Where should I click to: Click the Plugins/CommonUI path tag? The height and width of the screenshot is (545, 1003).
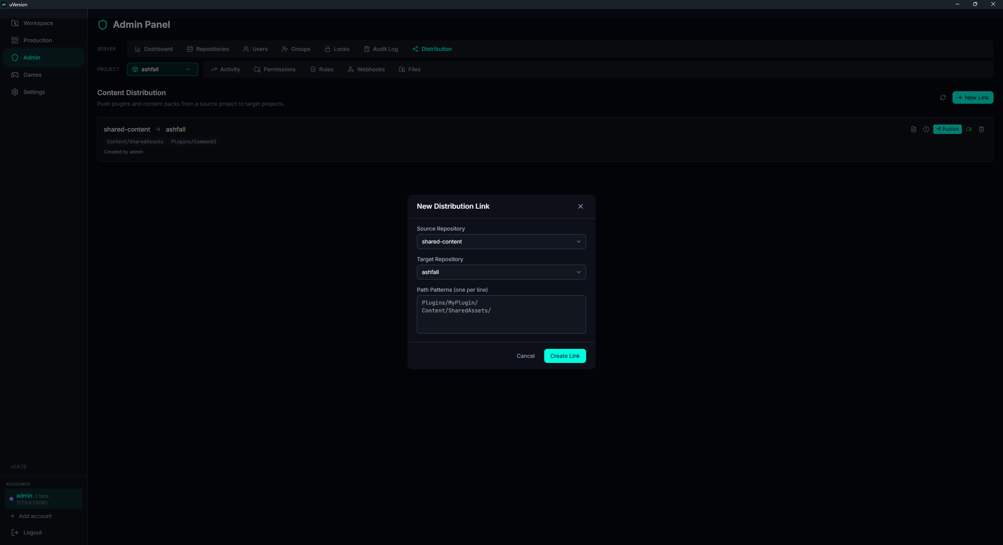(194, 142)
